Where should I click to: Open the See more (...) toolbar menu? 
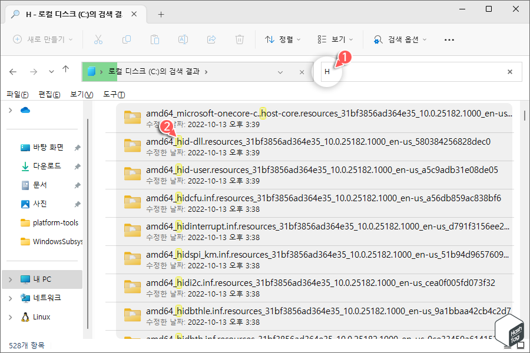coord(449,39)
